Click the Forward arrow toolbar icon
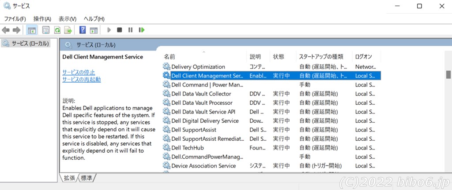This screenshot has height=190, width=452. (16, 30)
